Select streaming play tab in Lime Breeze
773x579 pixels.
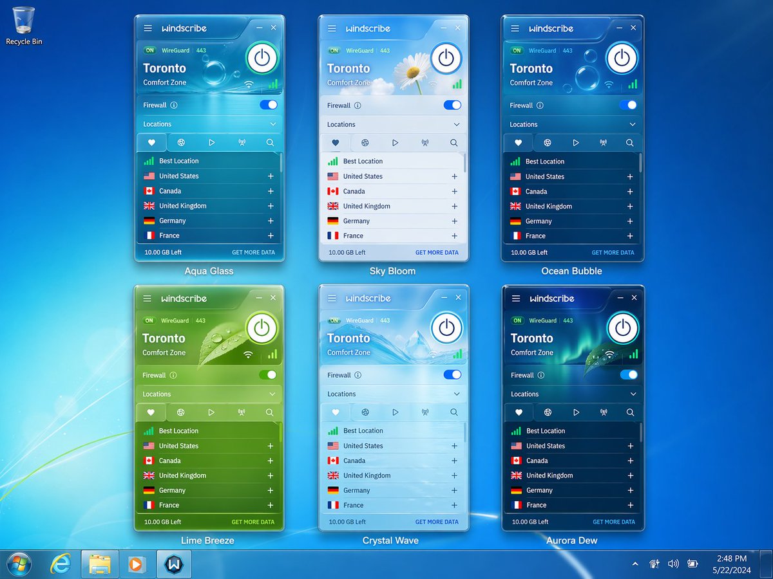[211, 412]
